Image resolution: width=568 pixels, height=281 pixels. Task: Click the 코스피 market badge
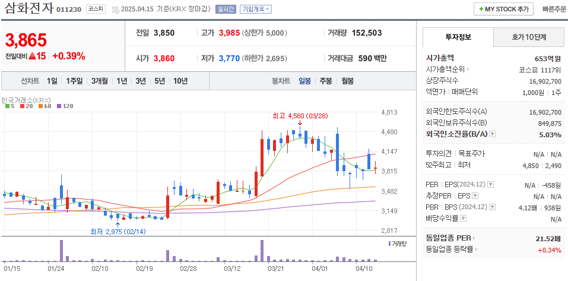96,10
